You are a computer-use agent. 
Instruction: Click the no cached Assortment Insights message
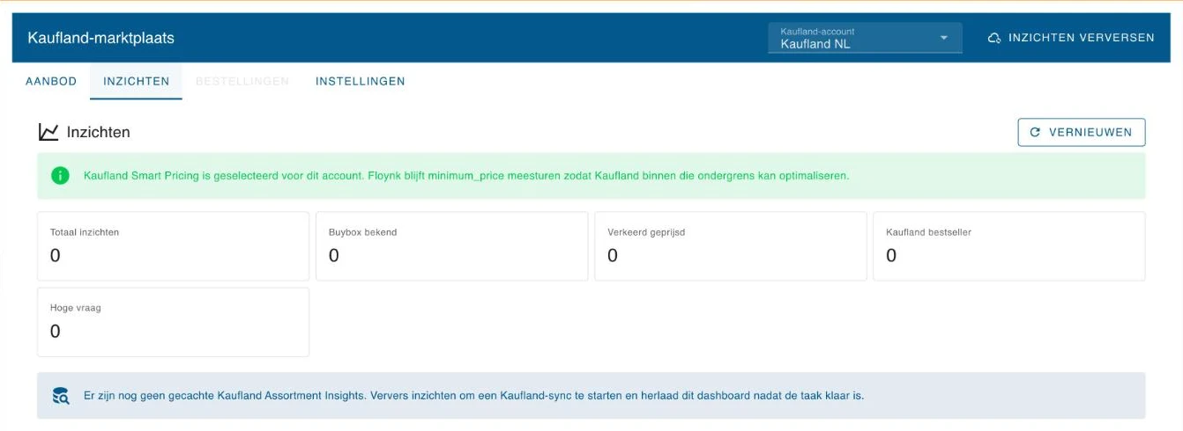pyautogui.click(x=474, y=396)
